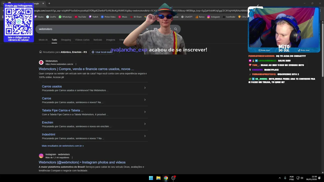This screenshot has height=182, width=324.
Task: Open the BJ-Share bookmark
Action: click(136, 17)
